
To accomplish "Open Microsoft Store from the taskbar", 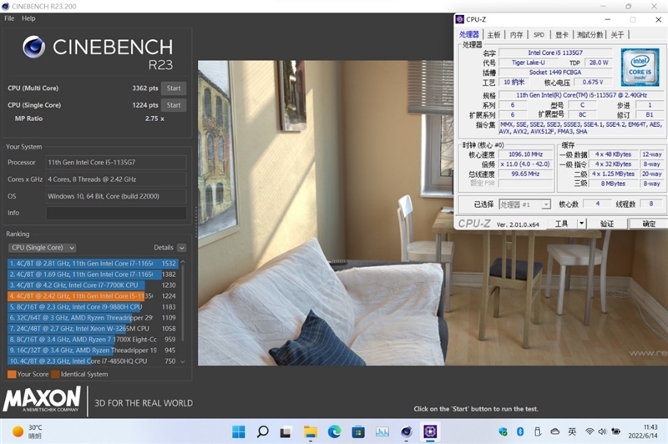I will click(358, 431).
